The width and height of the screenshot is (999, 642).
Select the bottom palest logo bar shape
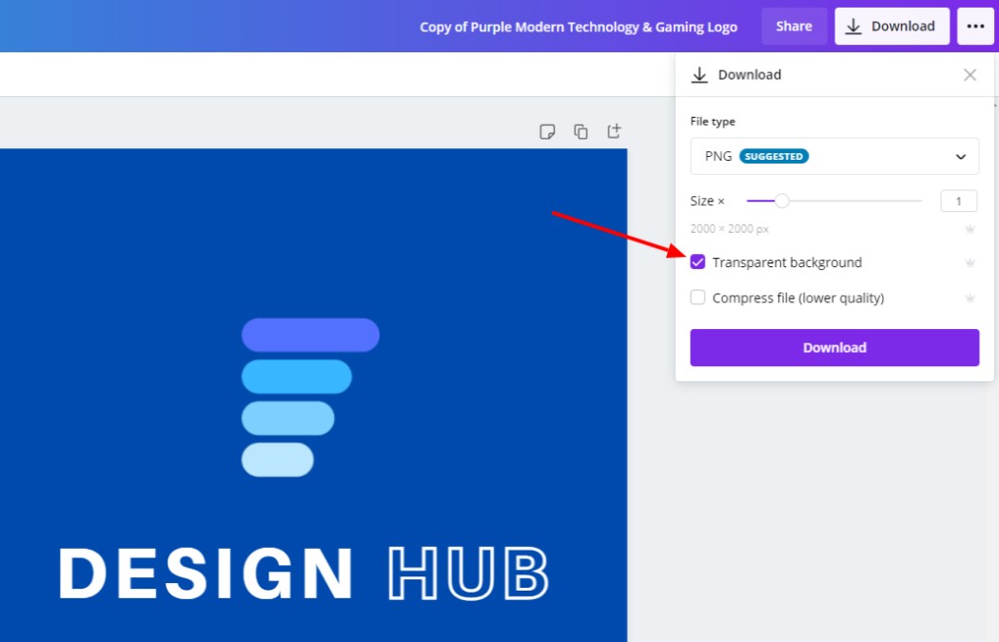tap(277, 459)
